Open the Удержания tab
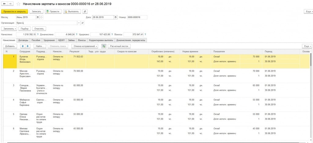Screen dimensions: 313x143 (49, 40)
